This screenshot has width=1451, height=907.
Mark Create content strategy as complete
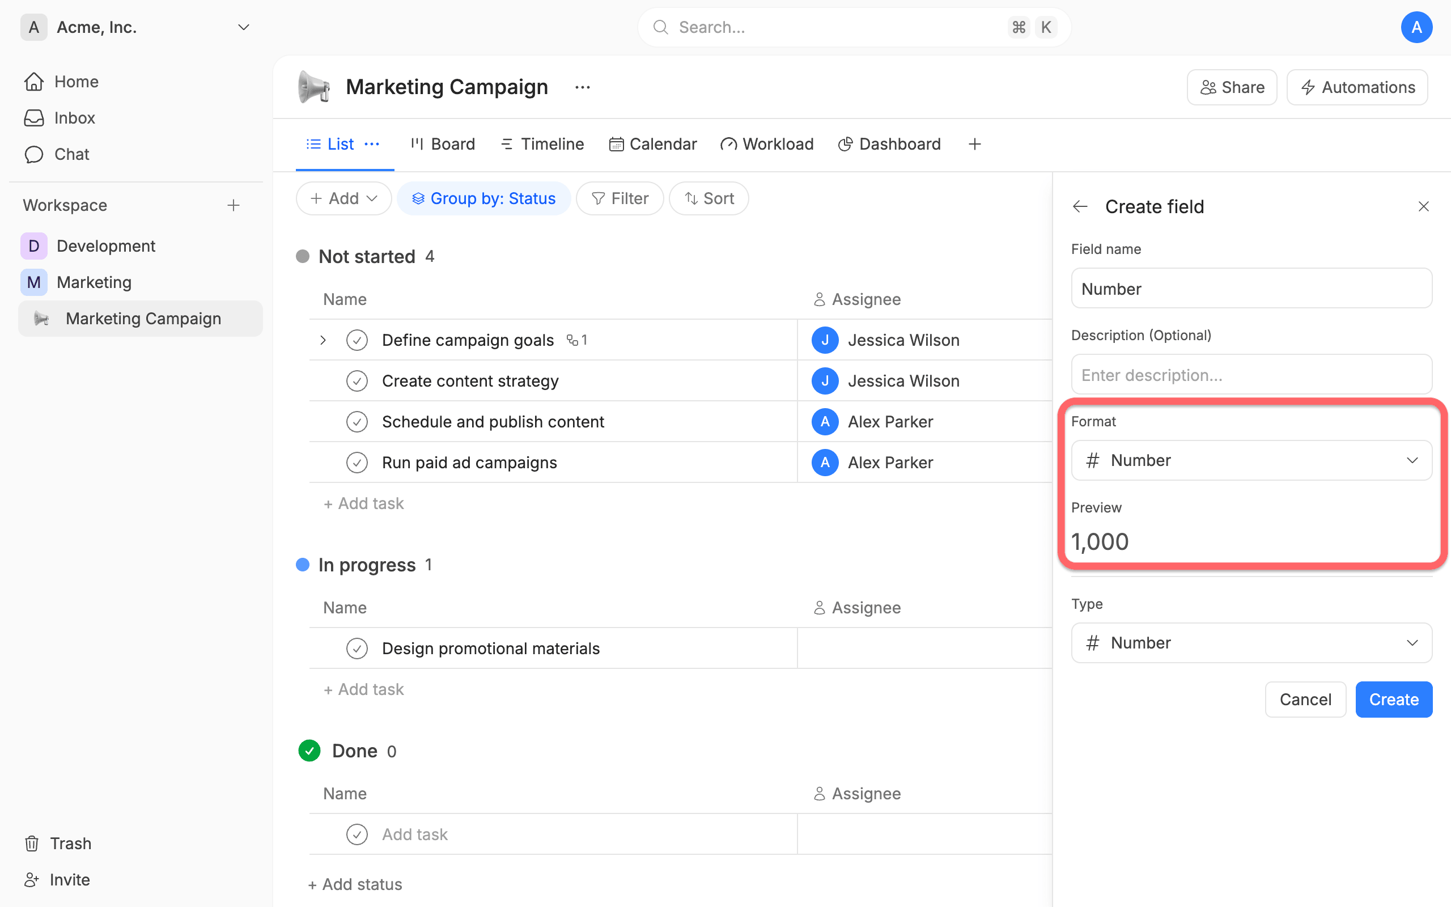click(x=357, y=381)
